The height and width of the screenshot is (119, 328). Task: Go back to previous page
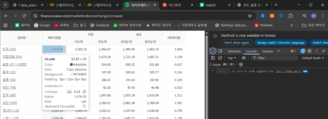(6, 16)
